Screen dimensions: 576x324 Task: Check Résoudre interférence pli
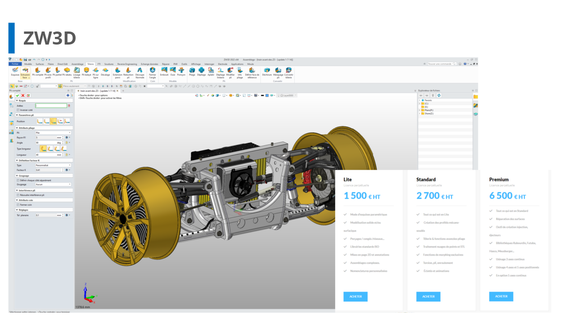(18, 195)
